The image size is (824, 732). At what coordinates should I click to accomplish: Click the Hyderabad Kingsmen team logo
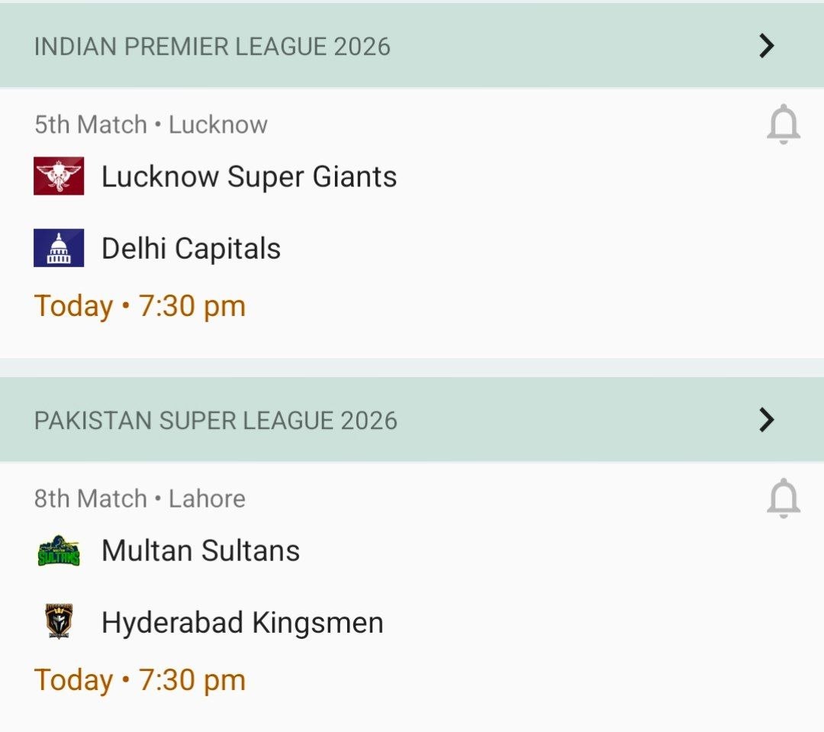tap(59, 622)
